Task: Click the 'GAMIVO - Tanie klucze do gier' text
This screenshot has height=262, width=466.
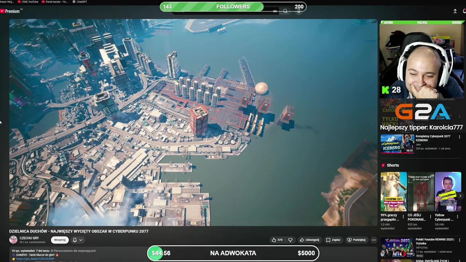Action: (x=35, y=255)
